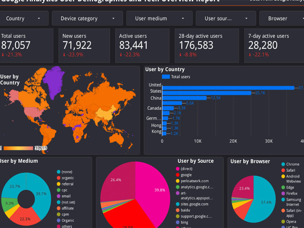Image resolution: width=304 pixels, height=228 pixels.
Task: Select the Chrome legend dot in User by Browser
Action: (283, 164)
